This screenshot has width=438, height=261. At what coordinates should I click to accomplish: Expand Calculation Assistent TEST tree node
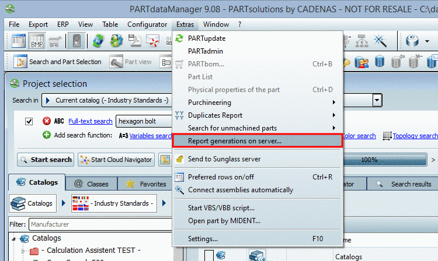pyautogui.click(x=23, y=251)
